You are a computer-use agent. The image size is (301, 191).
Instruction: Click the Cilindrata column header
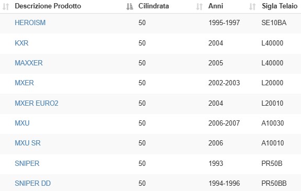(x=154, y=6)
